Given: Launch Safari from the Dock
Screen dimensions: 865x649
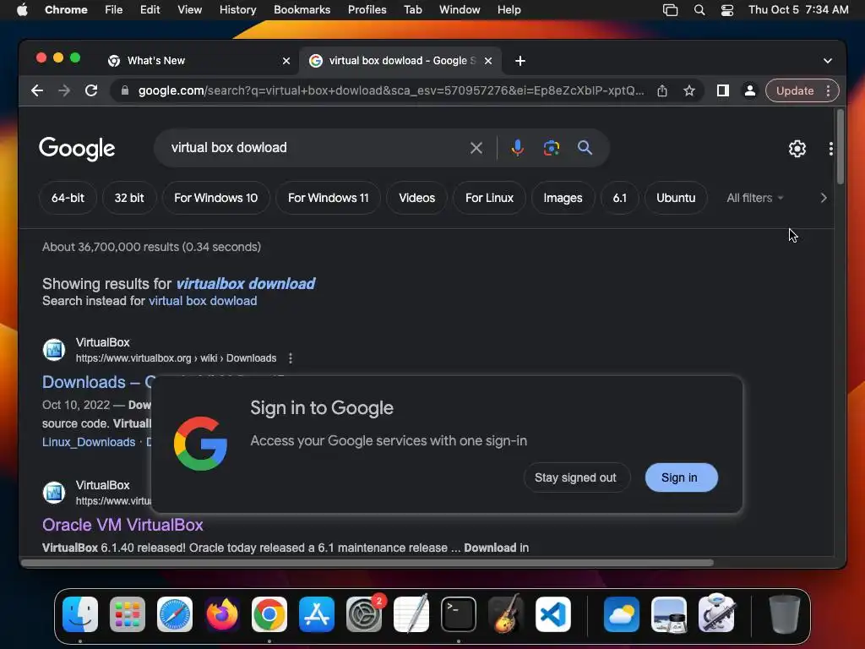Looking at the screenshot, I should point(175,614).
